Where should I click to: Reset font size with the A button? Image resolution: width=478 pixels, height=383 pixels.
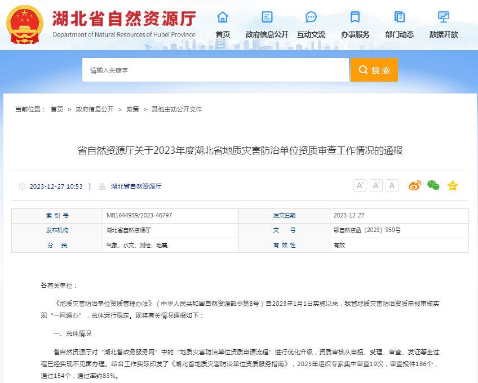click(x=391, y=185)
